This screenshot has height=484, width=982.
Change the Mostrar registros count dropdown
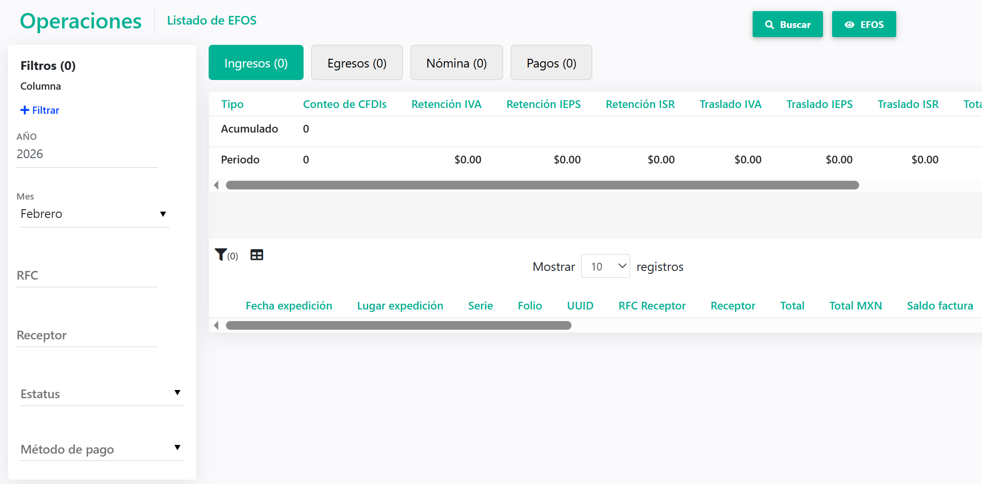tap(605, 266)
